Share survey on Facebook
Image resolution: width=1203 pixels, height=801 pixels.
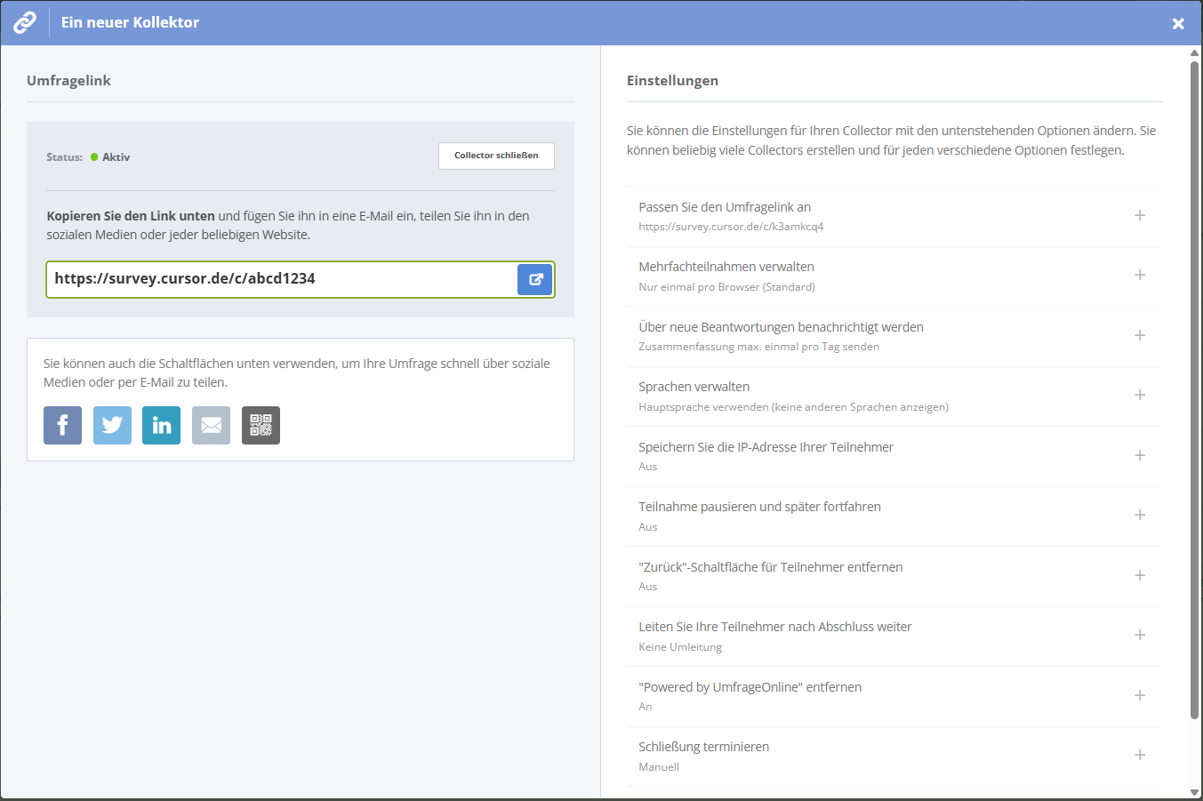pos(62,426)
